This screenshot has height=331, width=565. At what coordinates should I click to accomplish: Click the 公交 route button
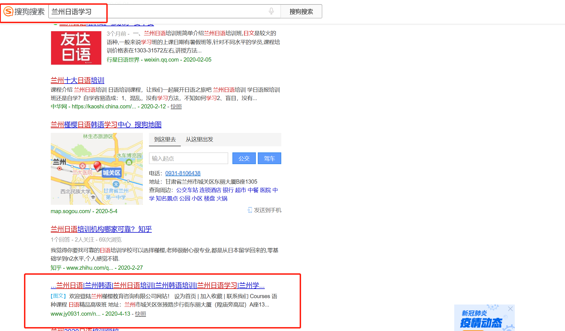coord(244,158)
